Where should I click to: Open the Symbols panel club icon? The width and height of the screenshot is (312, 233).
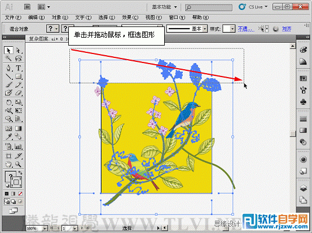coord(303,102)
